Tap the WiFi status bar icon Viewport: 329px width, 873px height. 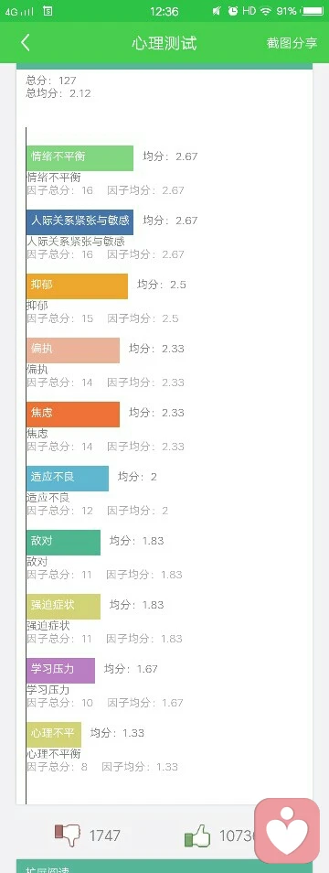pos(265,11)
